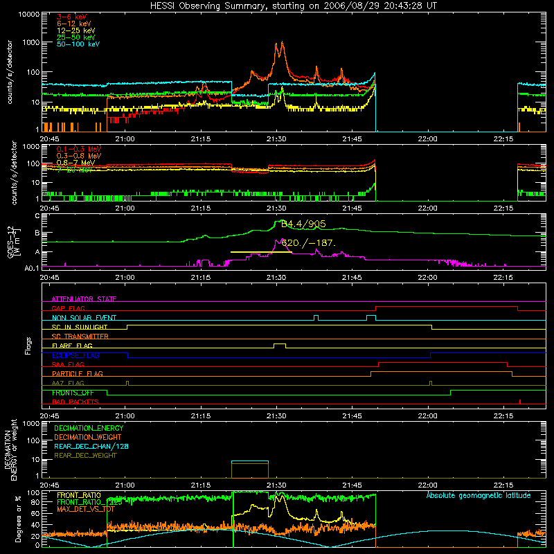
Task: Select the cyan 50-100 keV legend label
Action: pos(78,44)
